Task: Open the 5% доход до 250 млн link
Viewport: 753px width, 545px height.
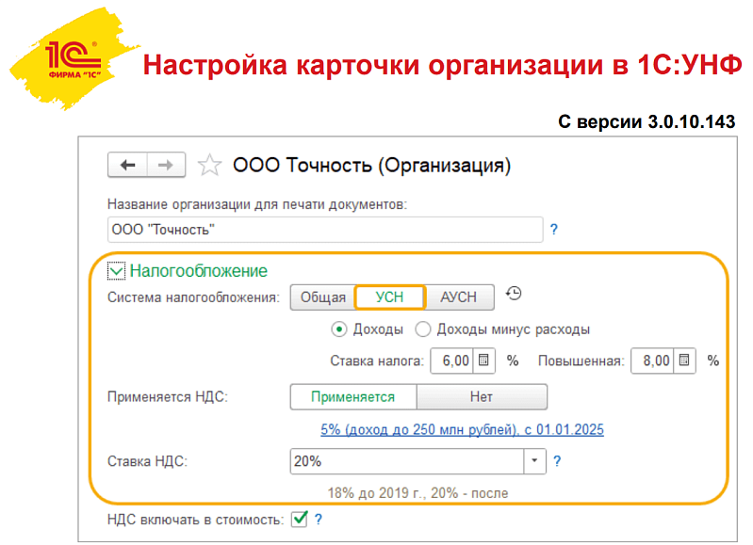Action: point(462,429)
